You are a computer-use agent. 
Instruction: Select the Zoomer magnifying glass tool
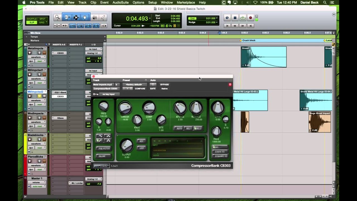click(x=57, y=17)
